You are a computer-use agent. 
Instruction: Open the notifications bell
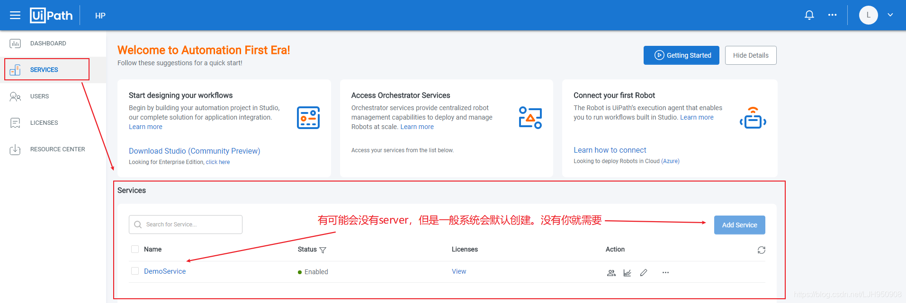(809, 15)
